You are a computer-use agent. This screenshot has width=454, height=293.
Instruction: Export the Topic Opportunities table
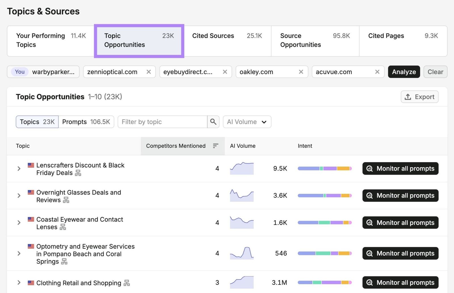point(419,97)
